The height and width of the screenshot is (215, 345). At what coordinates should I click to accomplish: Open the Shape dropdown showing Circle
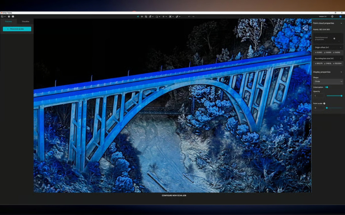[x=328, y=81]
